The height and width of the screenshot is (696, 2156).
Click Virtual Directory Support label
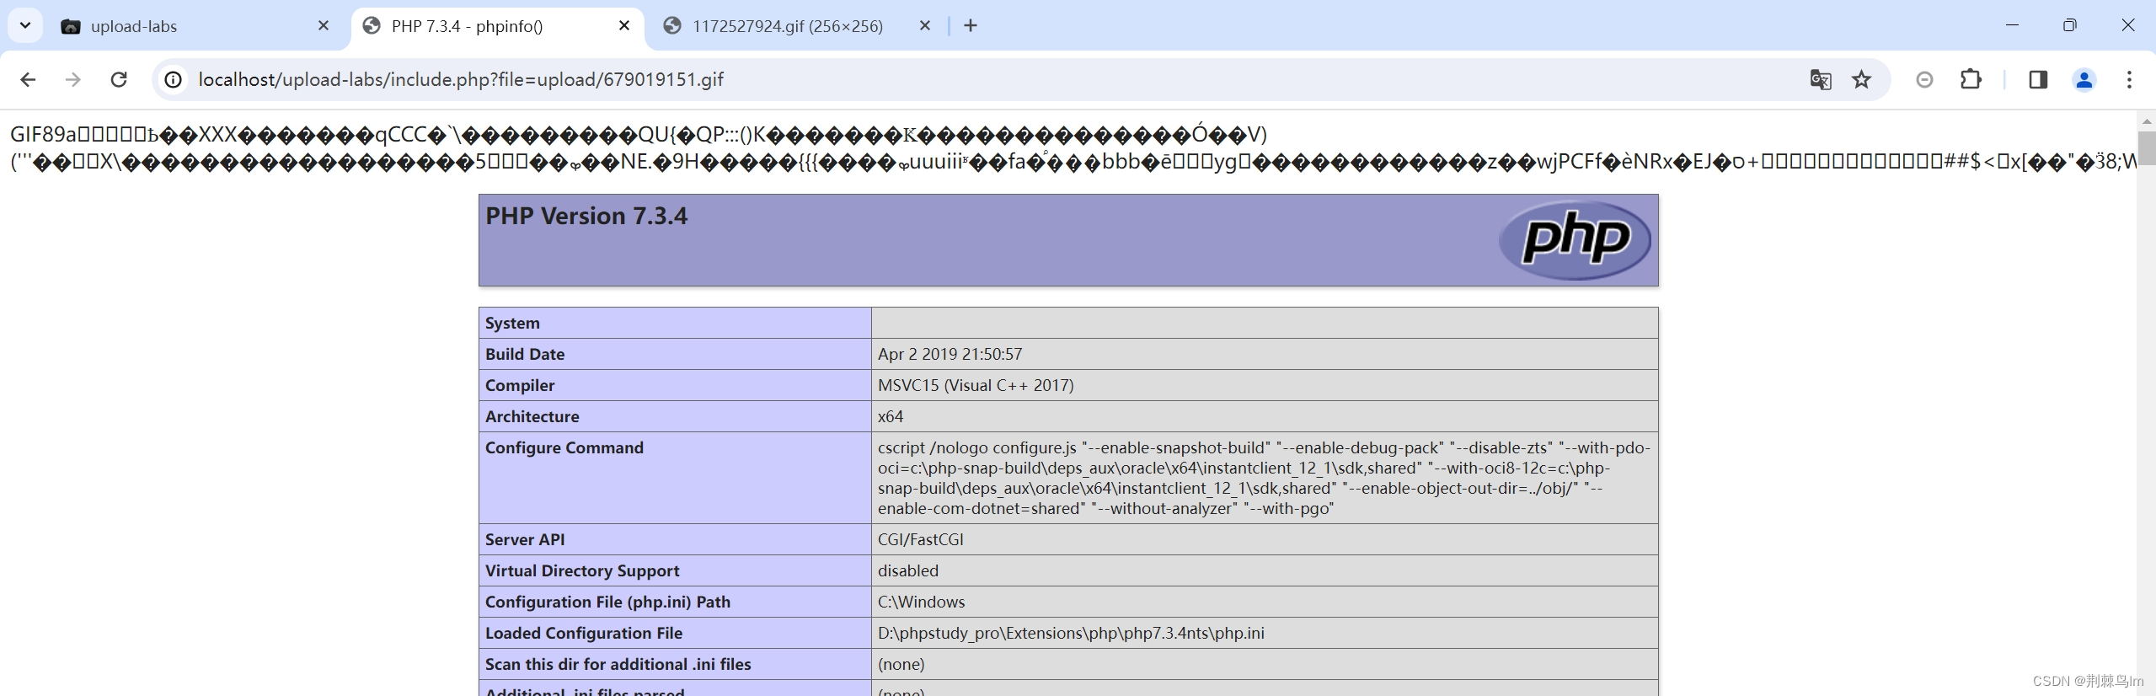pos(582,570)
